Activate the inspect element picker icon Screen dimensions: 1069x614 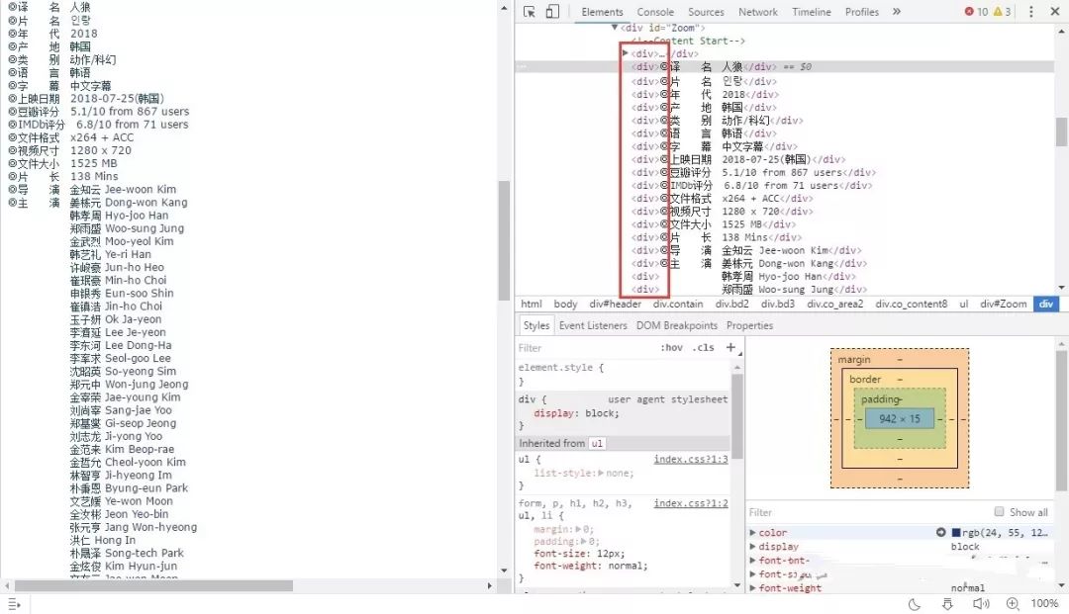pos(529,12)
